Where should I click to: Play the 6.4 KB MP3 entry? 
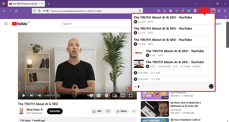point(135,22)
